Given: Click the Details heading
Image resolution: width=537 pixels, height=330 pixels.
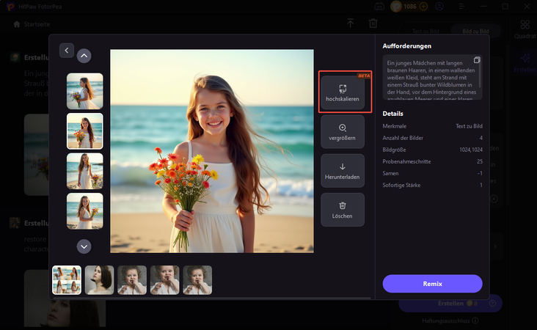Looking at the screenshot, I should coord(392,114).
